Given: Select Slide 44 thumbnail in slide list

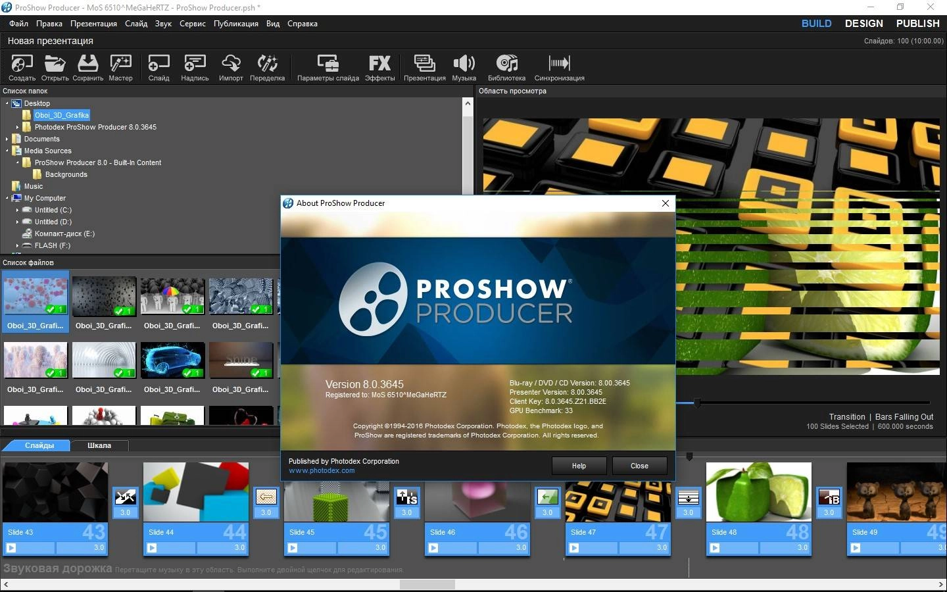Looking at the screenshot, I should tap(196, 492).
